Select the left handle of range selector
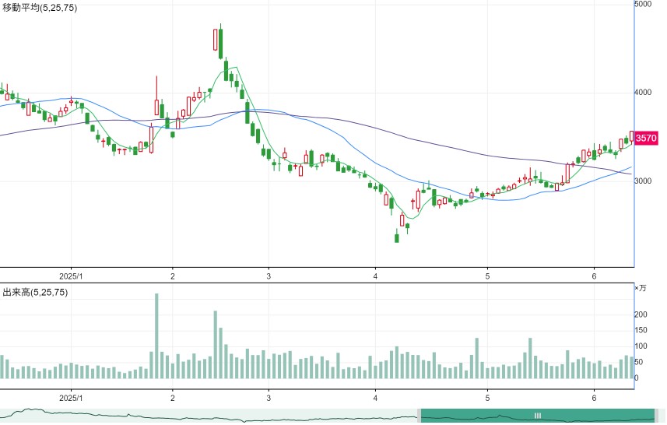 point(419,415)
